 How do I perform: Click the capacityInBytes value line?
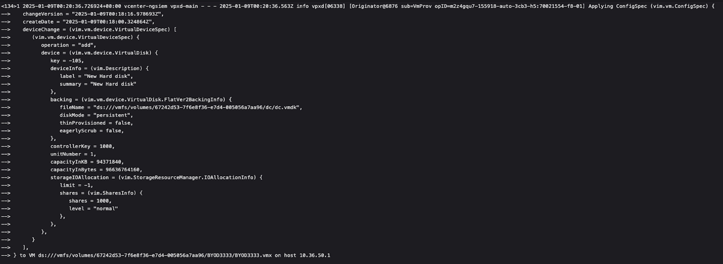point(96,170)
